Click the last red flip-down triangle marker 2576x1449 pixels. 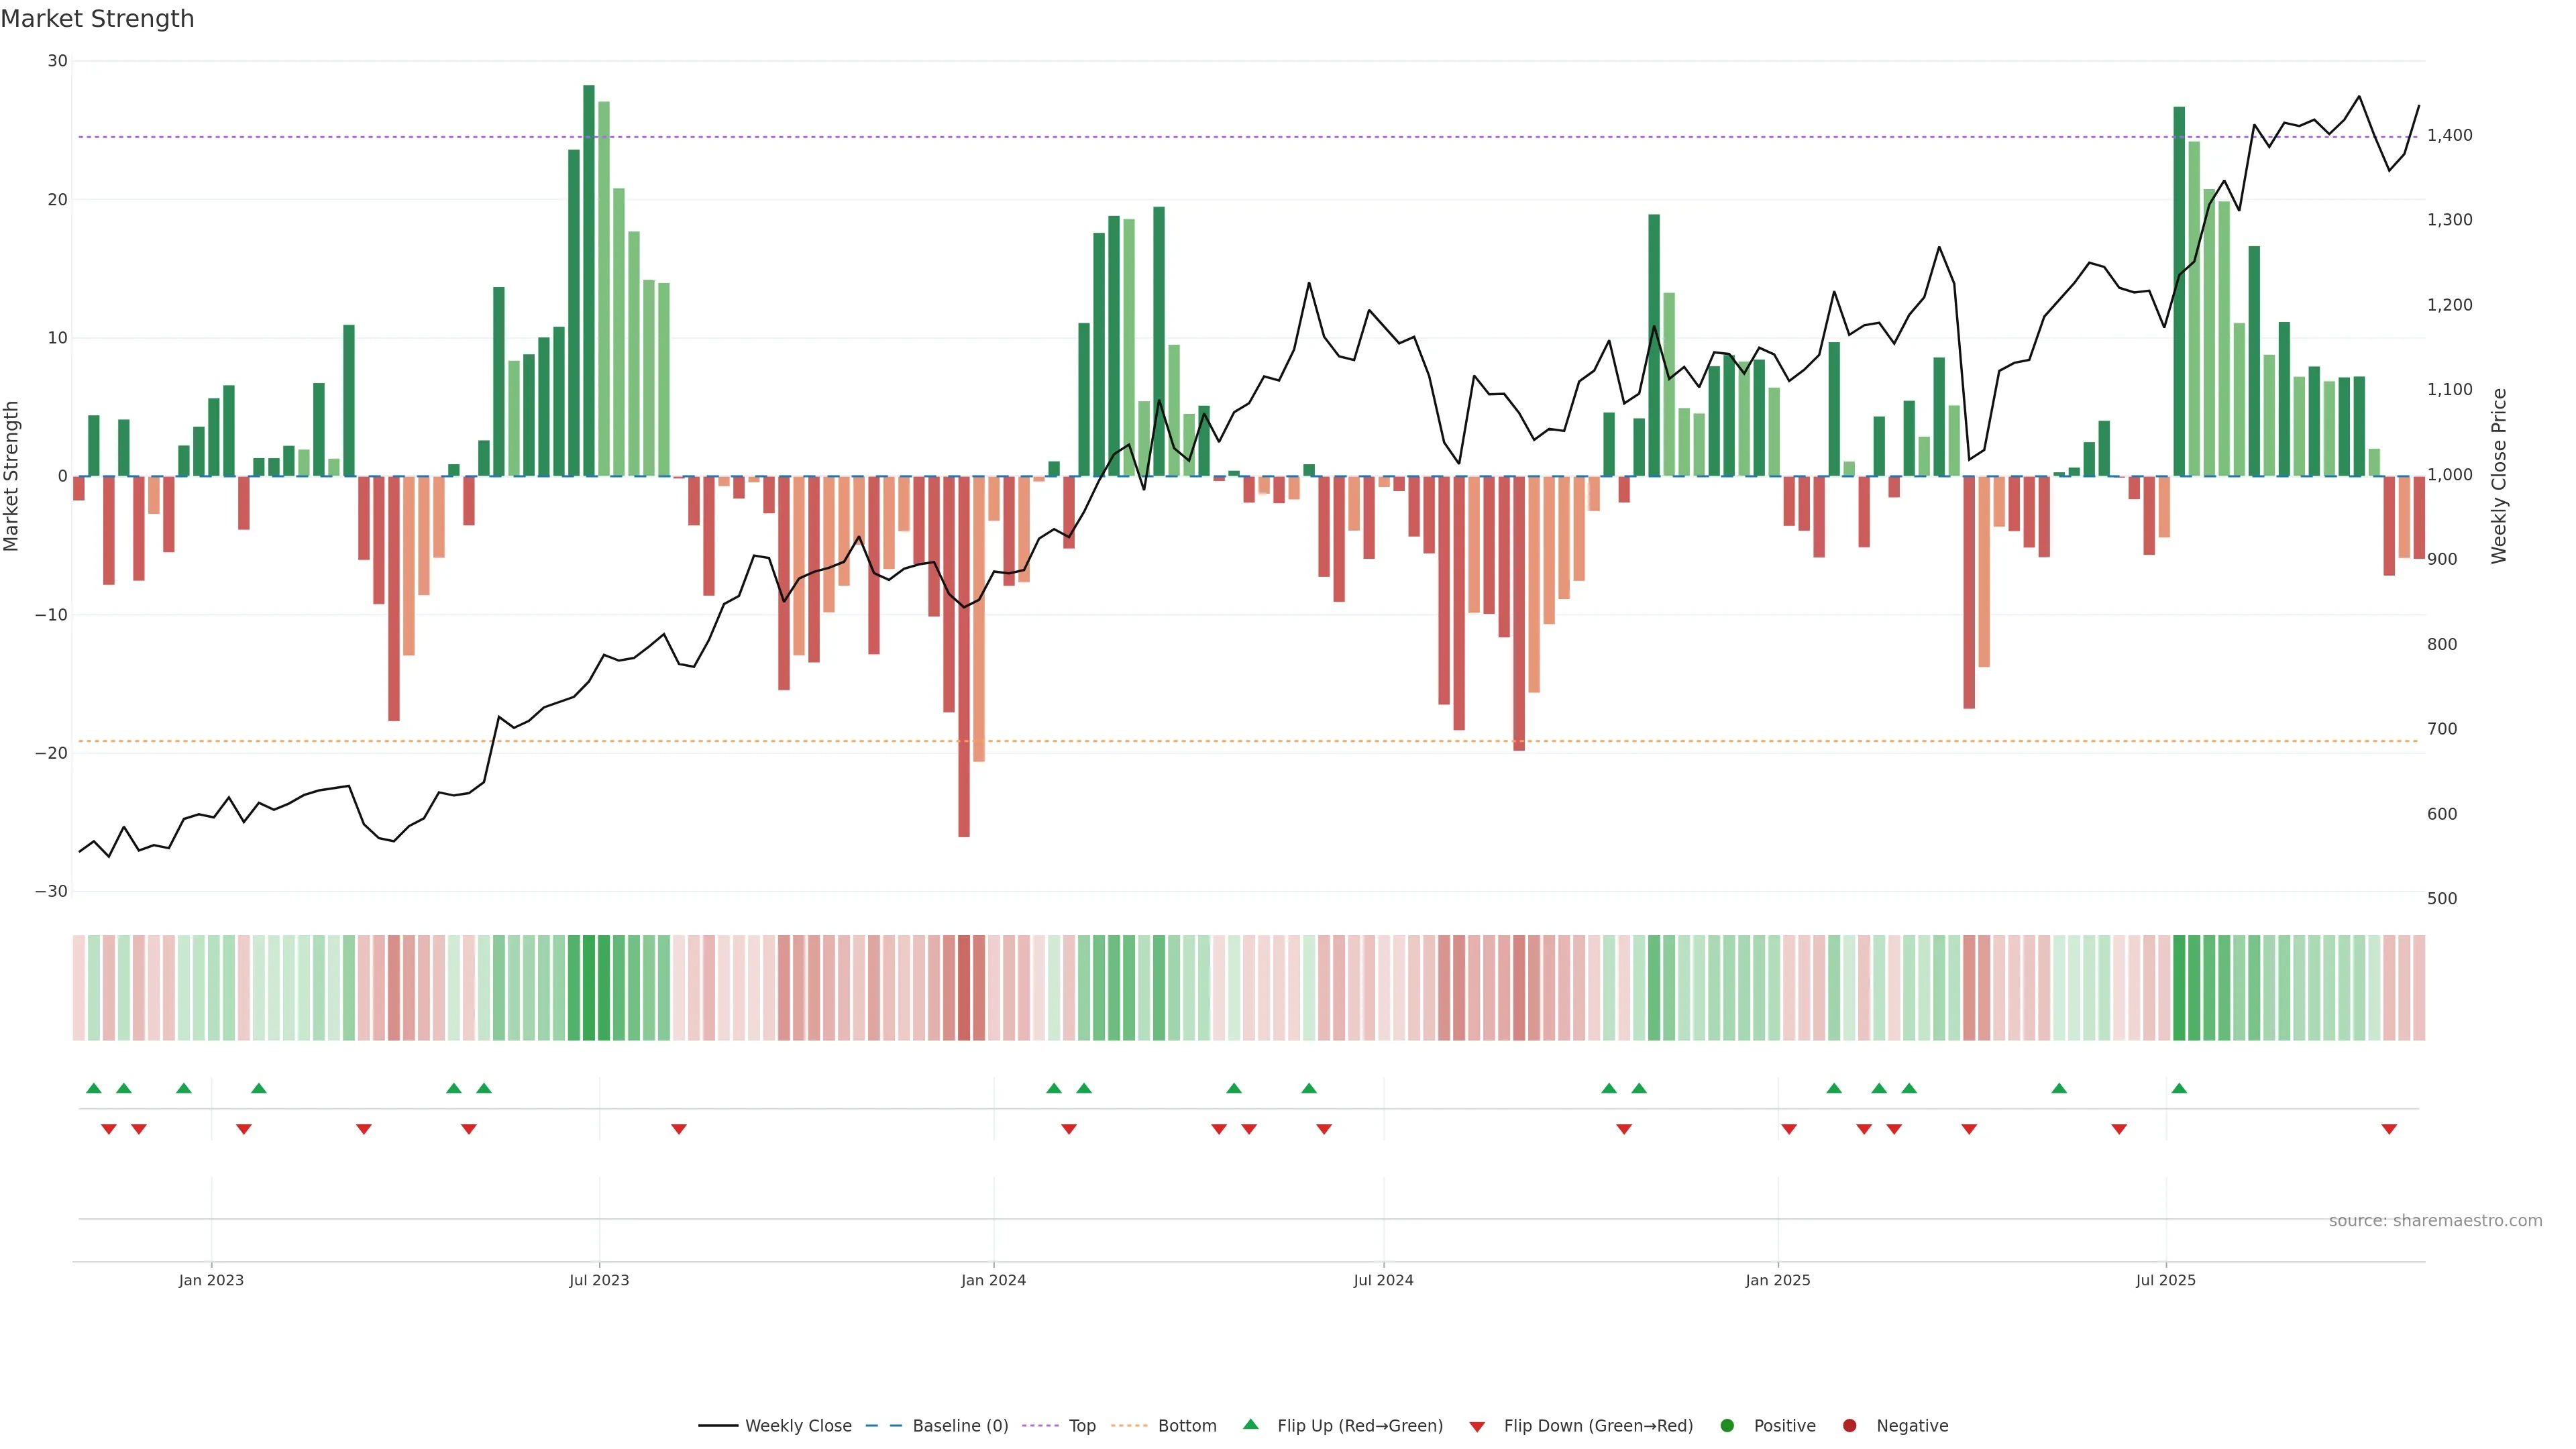point(2389,1129)
